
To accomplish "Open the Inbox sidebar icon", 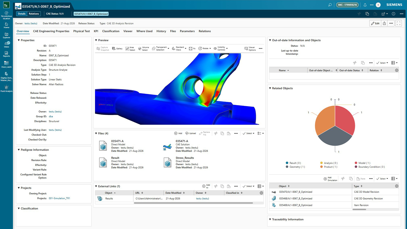I will (x=7, y=45).
